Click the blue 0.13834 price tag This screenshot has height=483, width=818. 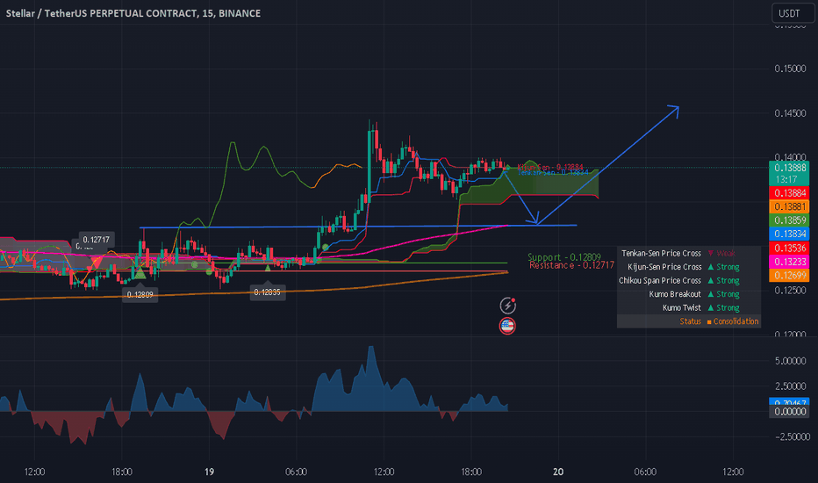[x=789, y=234]
